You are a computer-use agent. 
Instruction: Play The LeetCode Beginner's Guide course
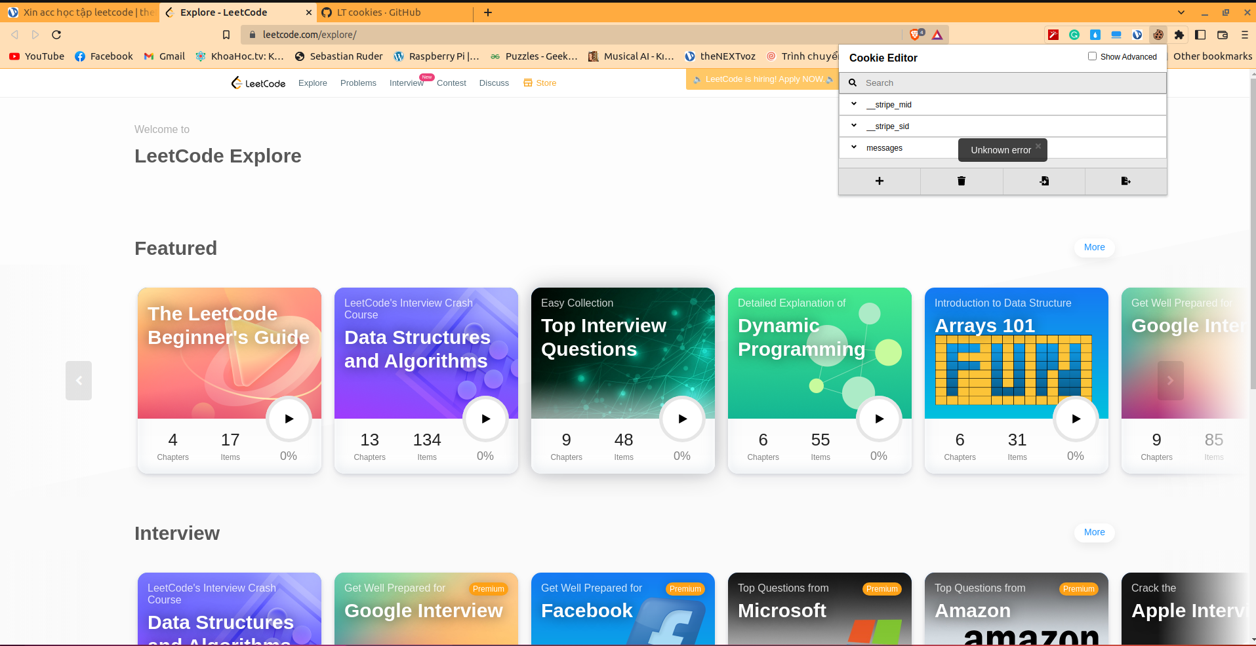click(289, 419)
